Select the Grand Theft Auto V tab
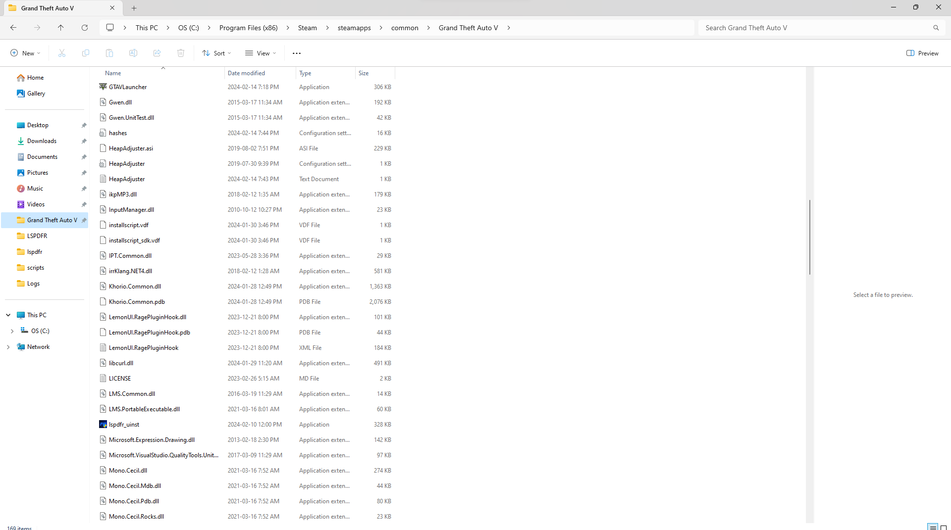Viewport: 951px width, 530px height. (x=62, y=8)
